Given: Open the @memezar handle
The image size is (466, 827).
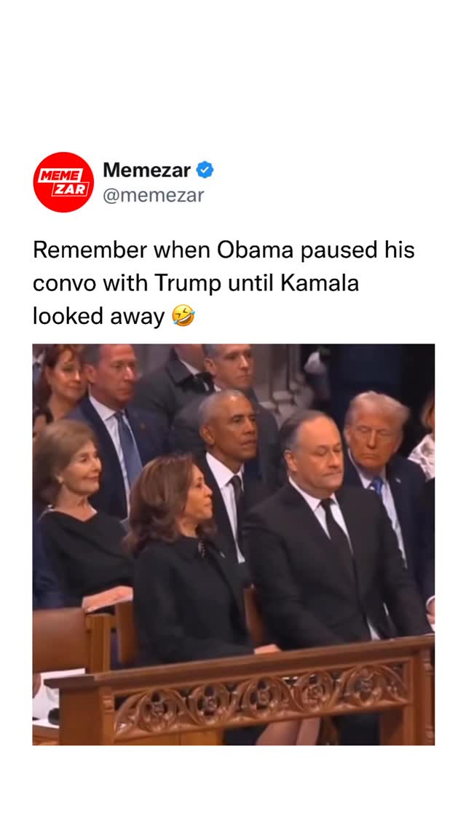Looking at the screenshot, I should (154, 196).
